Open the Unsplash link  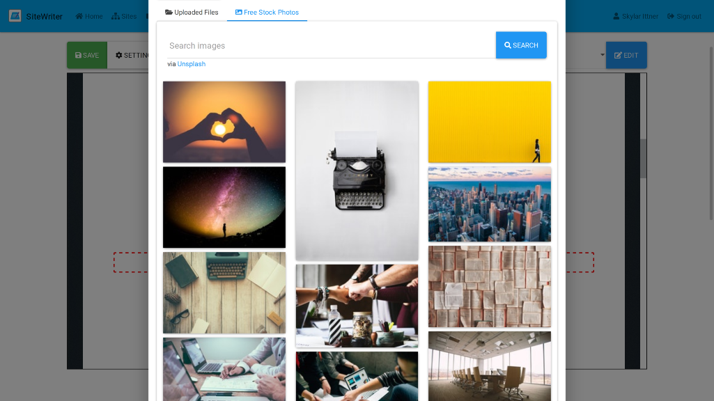tap(192, 64)
